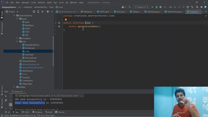Collapse all icon in Project panel
Screen dimensions: 208x117
(43, 12)
